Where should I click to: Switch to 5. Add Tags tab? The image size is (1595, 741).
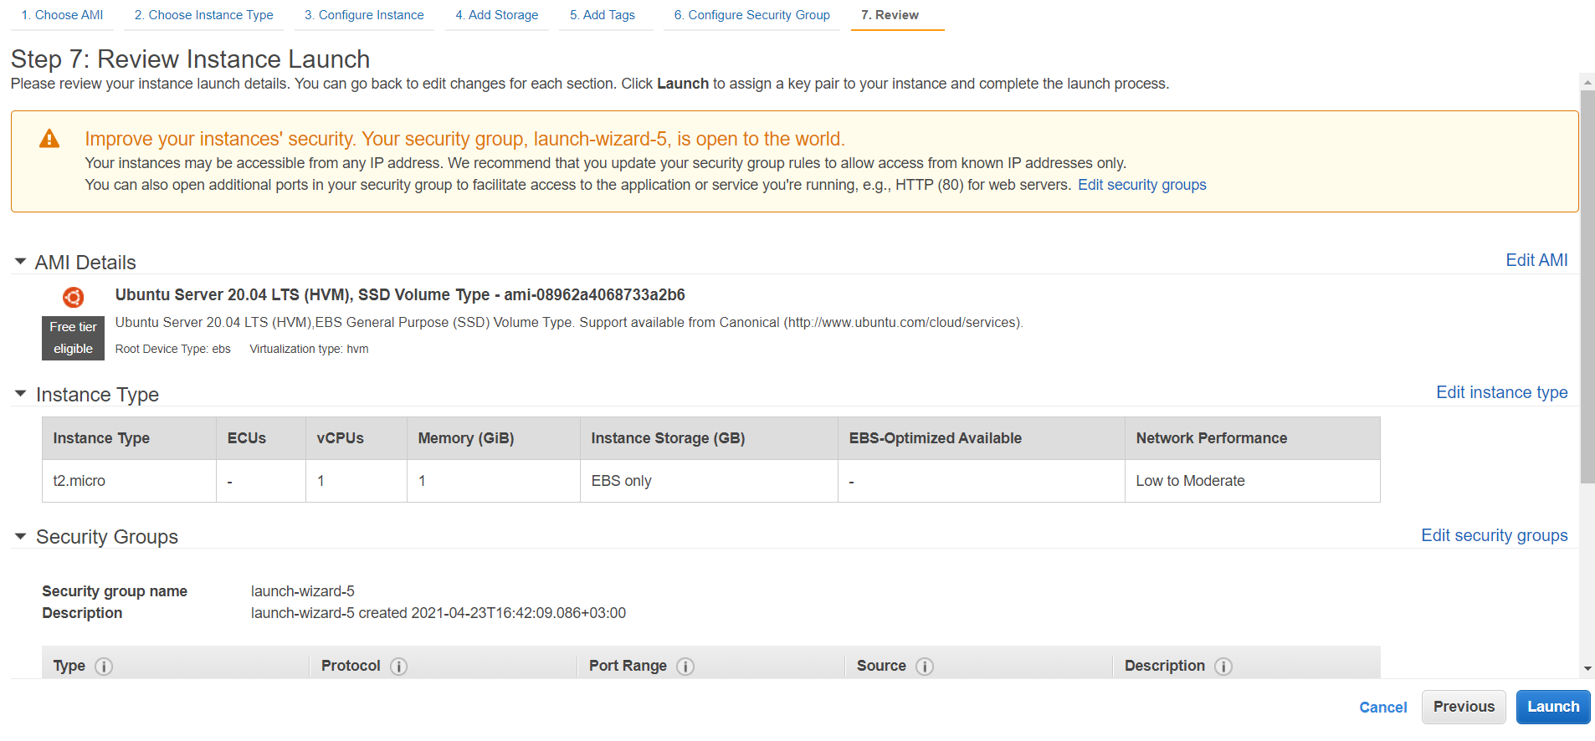[603, 15]
